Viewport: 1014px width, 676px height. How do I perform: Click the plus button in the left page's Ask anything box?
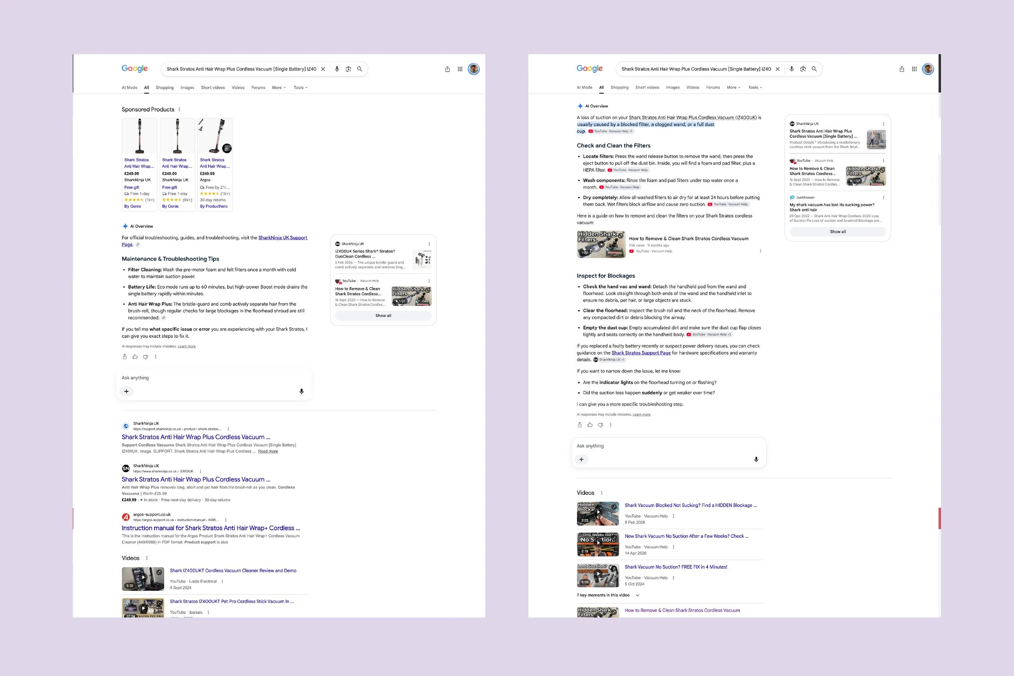coord(126,391)
